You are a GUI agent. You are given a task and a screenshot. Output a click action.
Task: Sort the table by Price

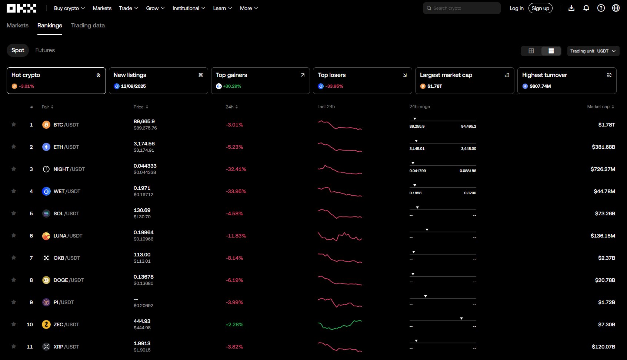(141, 107)
